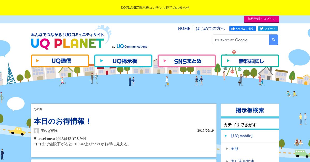Click the blue search magnifier button

click(274, 40)
